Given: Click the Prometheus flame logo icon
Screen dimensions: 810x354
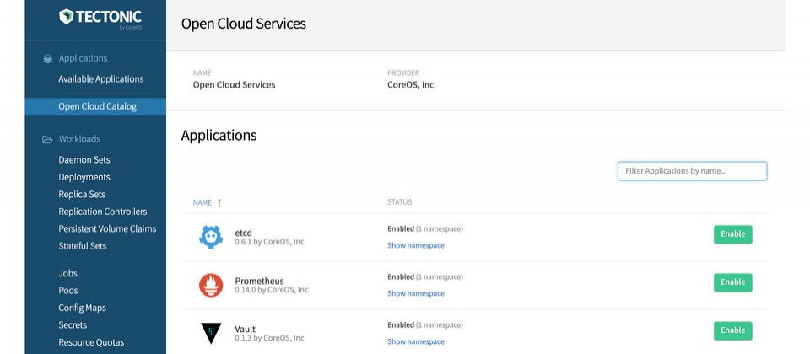Looking at the screenshot, I should 211,286.
